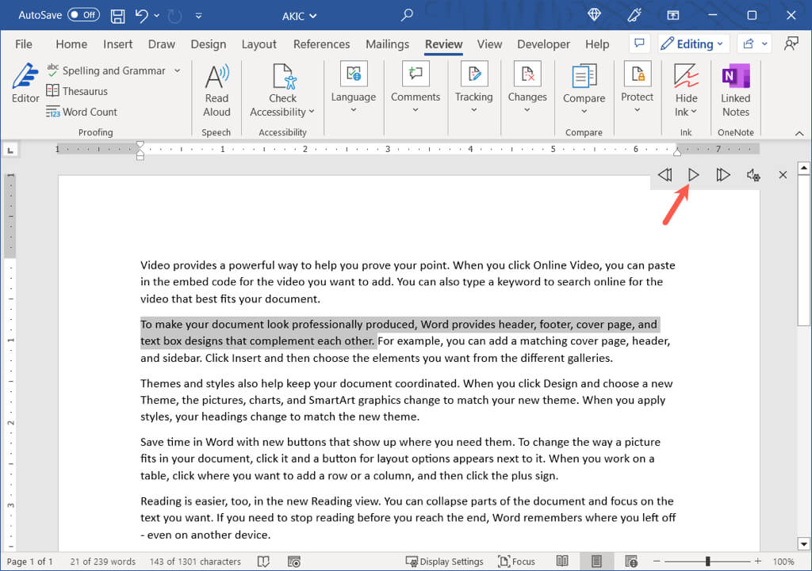The height and width of the screenshot is (571, 812).
Task: Skip to next paragraph in Read Aloud
Action: tap(722, 175)
